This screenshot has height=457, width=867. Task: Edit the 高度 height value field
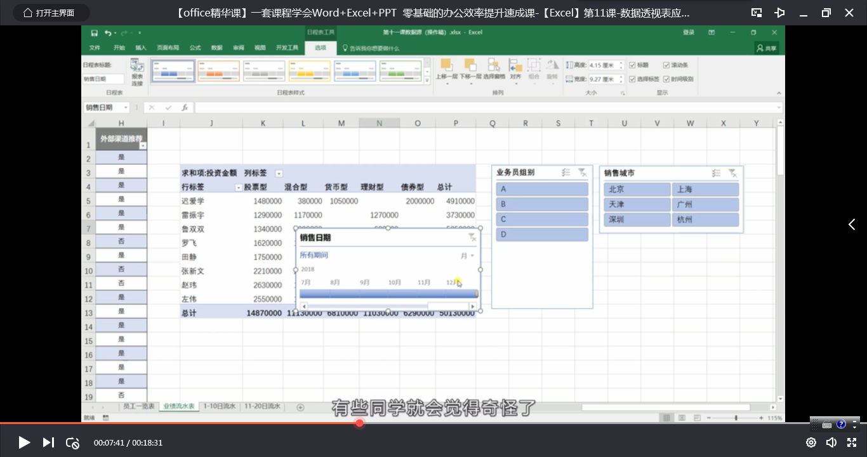(x=602, y=65)
